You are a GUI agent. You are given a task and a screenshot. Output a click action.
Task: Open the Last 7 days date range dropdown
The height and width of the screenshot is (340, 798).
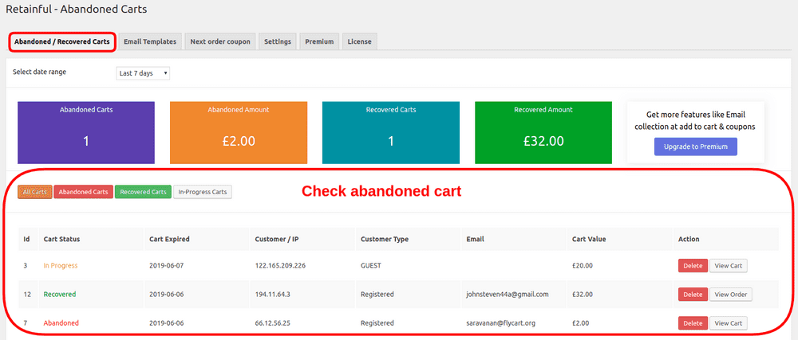143,73
